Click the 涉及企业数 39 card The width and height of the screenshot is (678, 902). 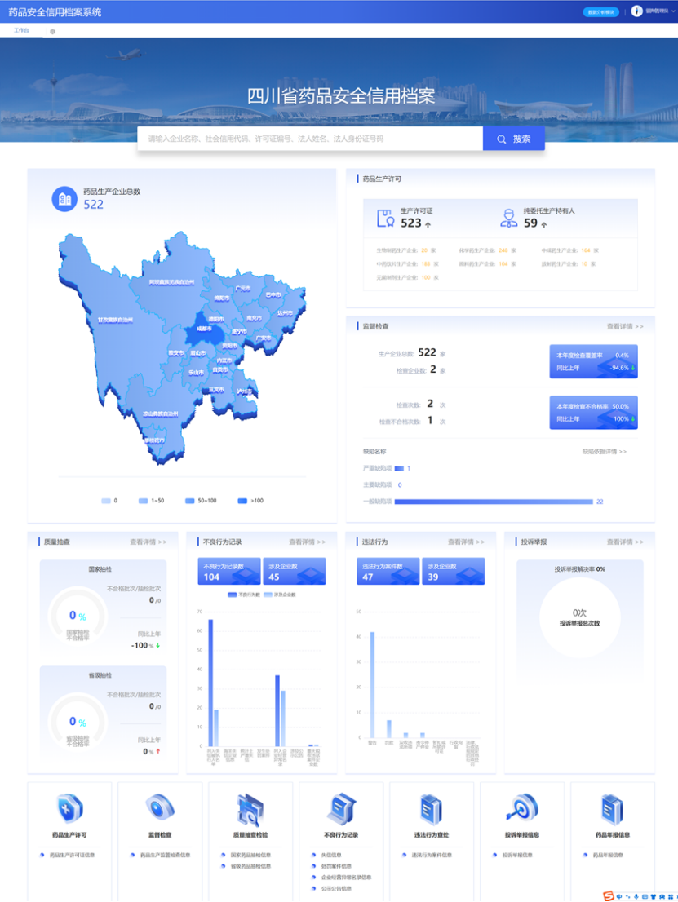coord(453,571)
